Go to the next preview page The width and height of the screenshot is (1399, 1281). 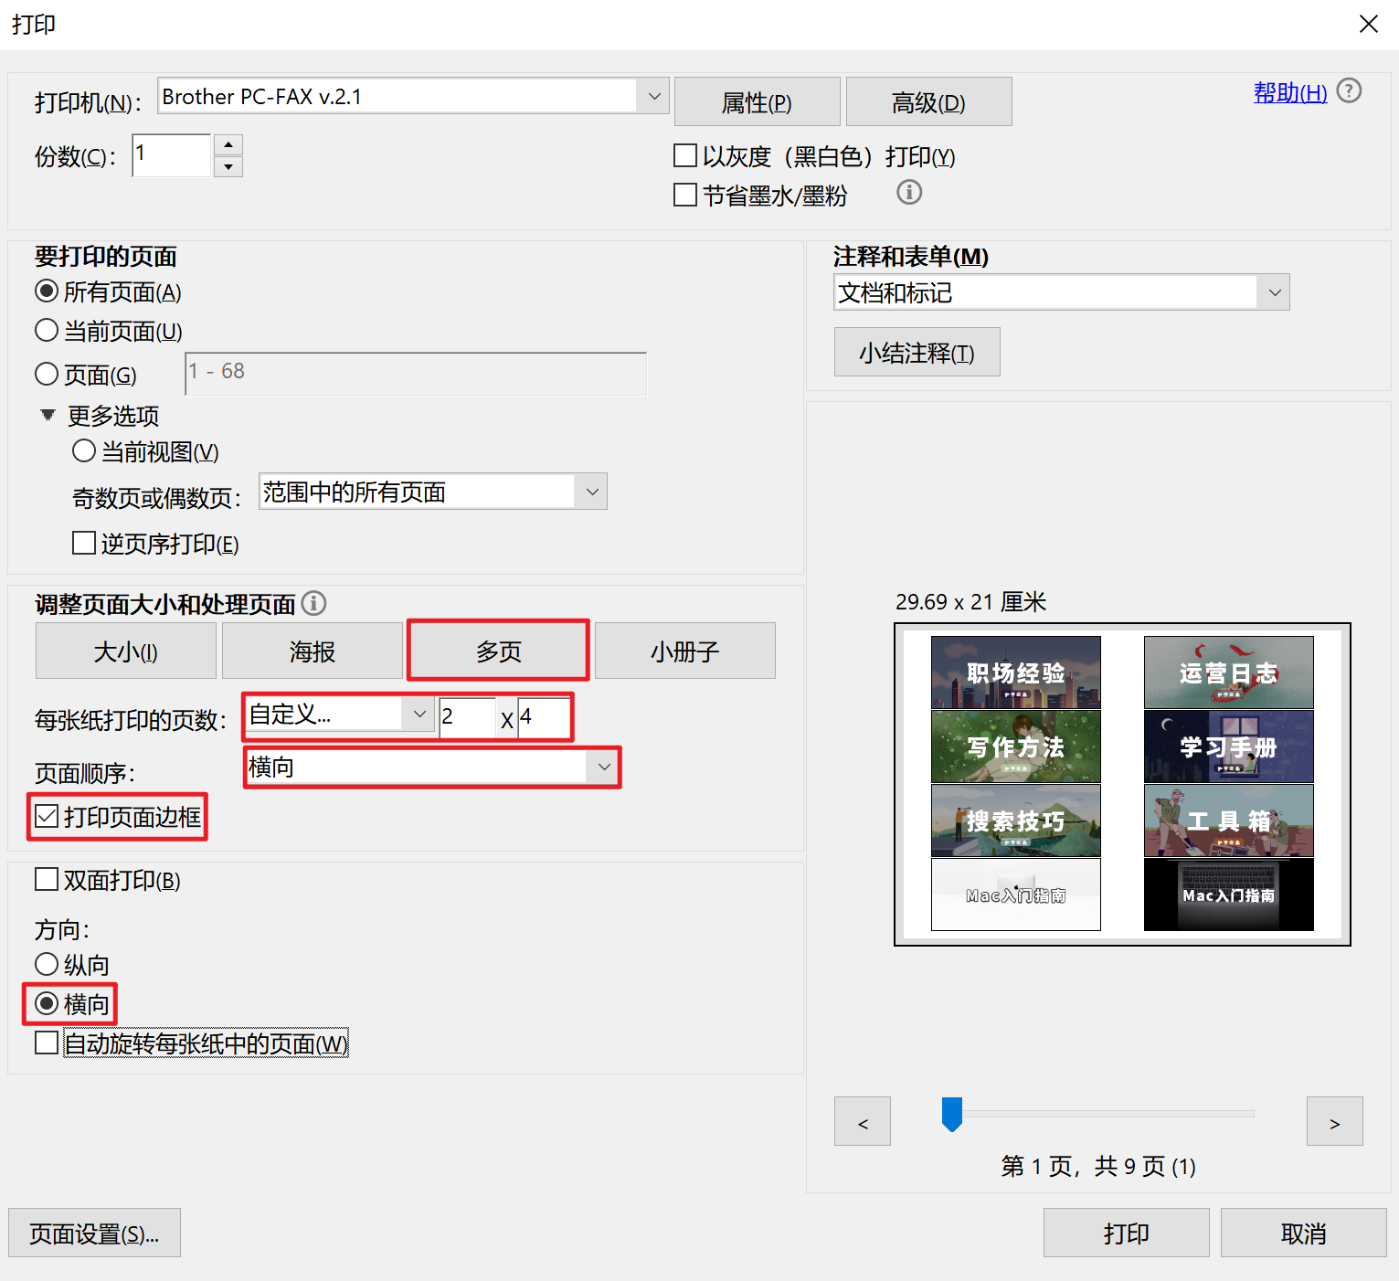[x=1334, y=1121]
